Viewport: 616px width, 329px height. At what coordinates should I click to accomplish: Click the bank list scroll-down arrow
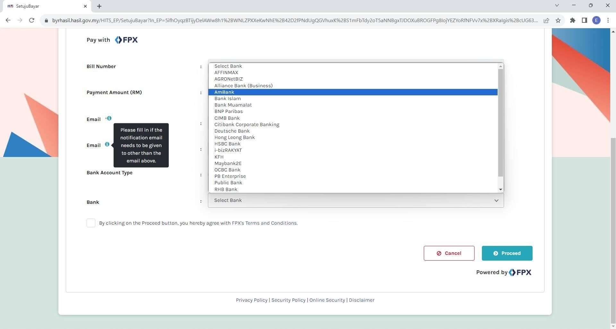[501, 190]
